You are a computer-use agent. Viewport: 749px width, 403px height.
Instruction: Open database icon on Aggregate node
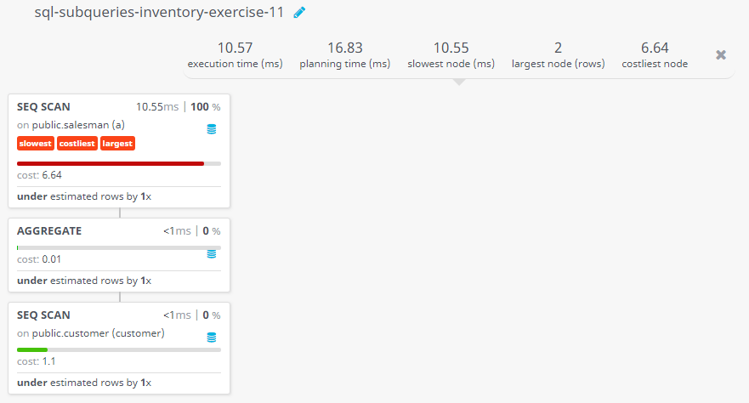tap(211, 253)
